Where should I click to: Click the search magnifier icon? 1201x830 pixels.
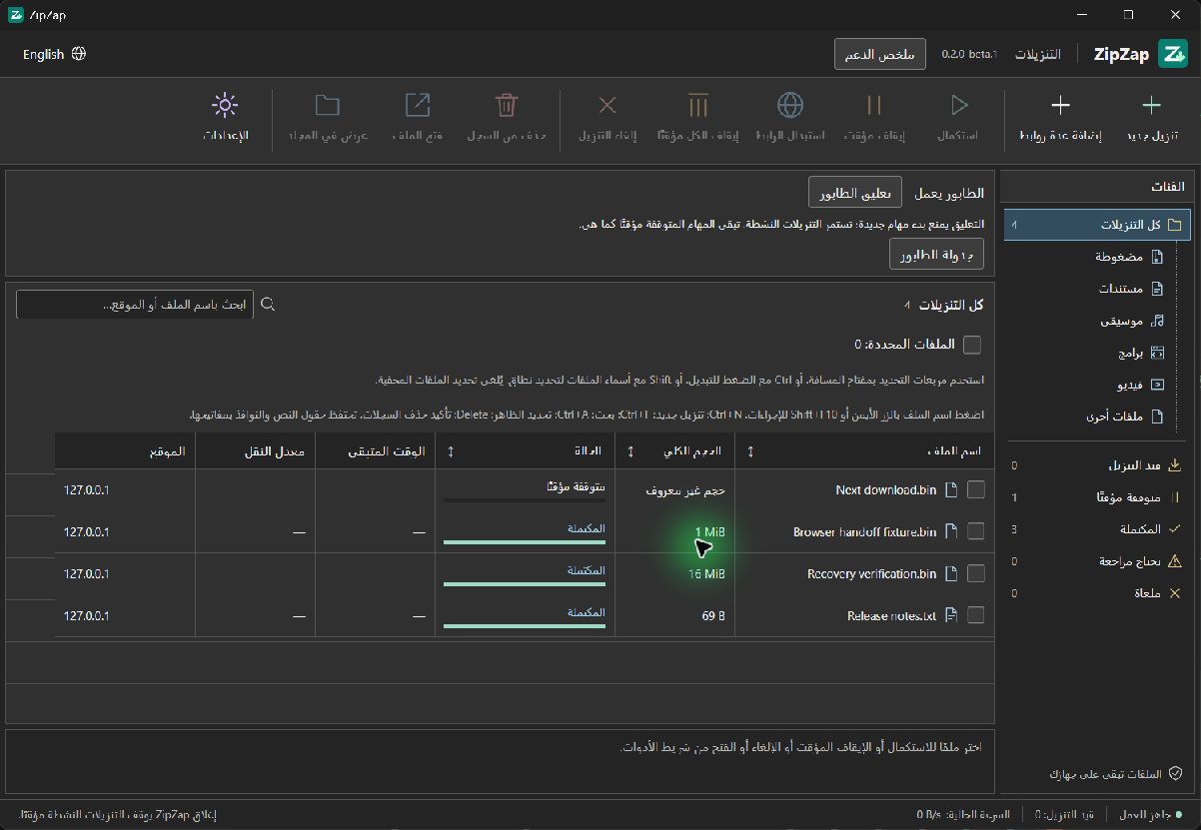point(267,305)
